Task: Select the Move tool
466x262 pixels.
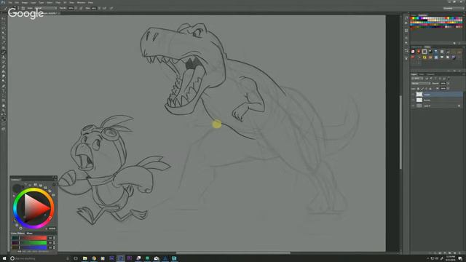Action: coord(4,19)
